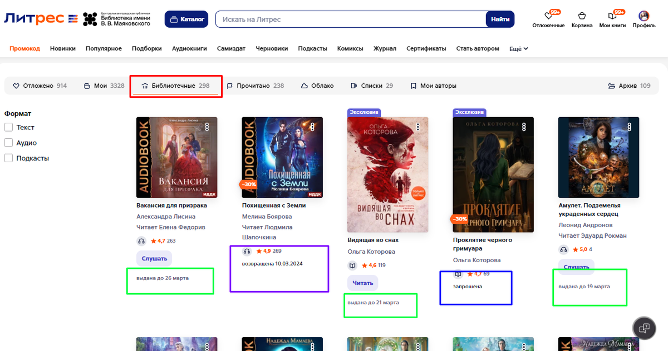
Task: Open the chat support widget icon
Action: click(645, 329)
